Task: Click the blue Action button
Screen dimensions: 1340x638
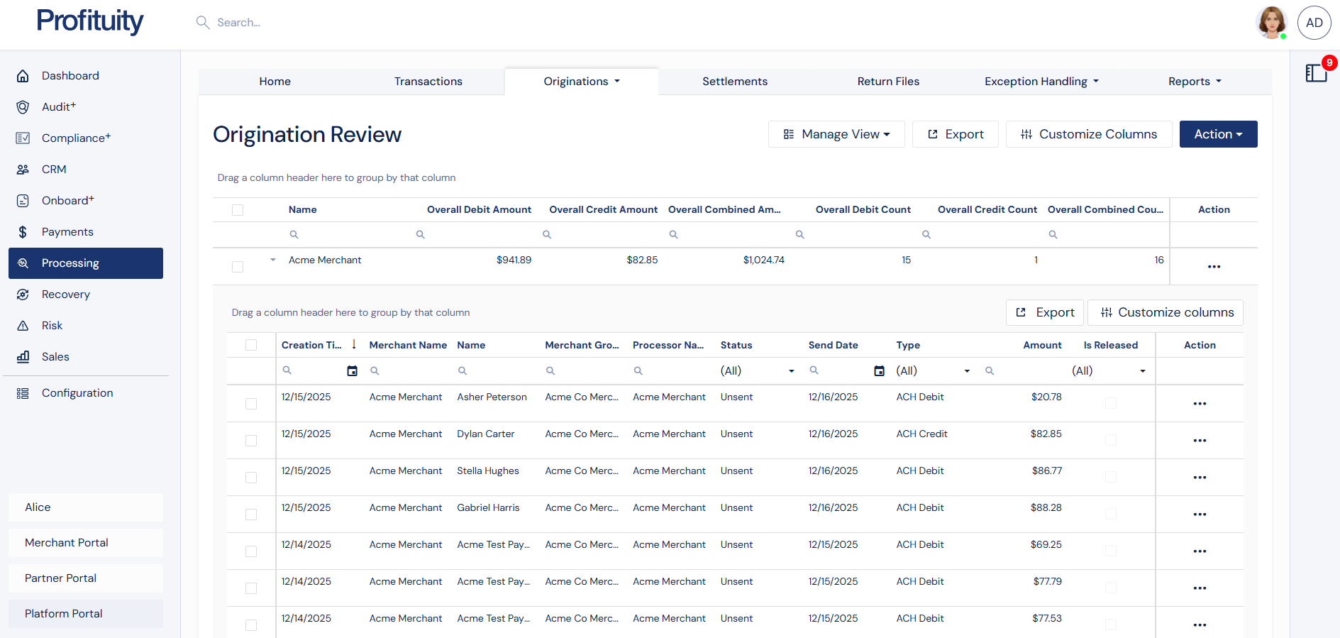Action: (1217, 134)
